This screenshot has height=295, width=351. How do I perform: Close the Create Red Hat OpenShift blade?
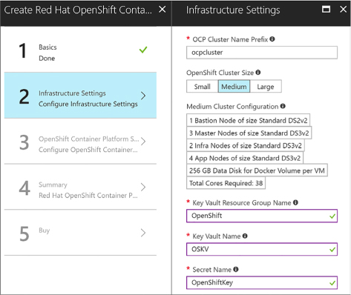coord(163,10)
